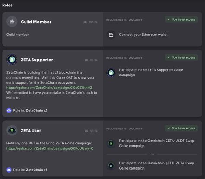
Task: Click Discord icon in ZETA User card
Action: point(9,170)
